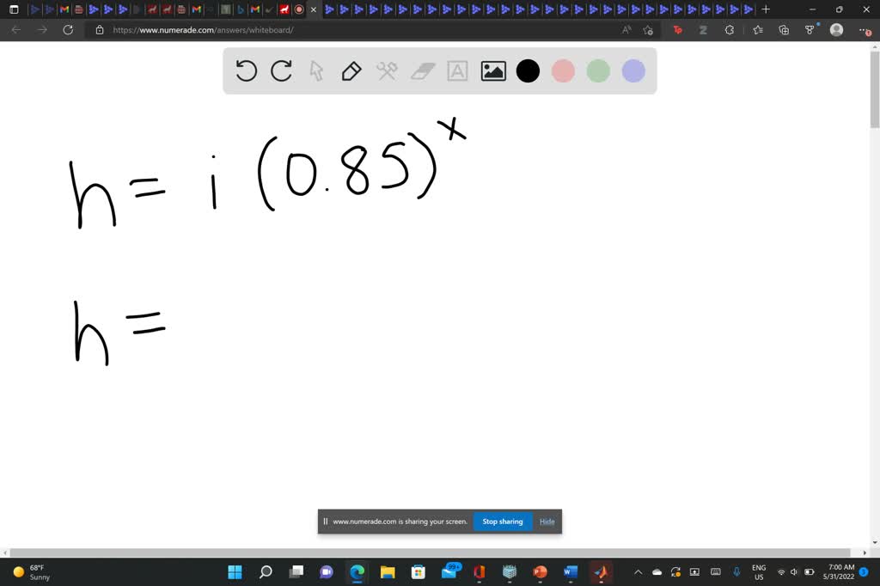Refresh the current page

(68, 30)
